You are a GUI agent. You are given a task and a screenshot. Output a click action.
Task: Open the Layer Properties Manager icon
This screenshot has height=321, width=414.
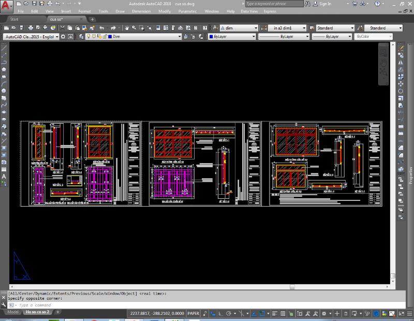click(x=81, y=36)
